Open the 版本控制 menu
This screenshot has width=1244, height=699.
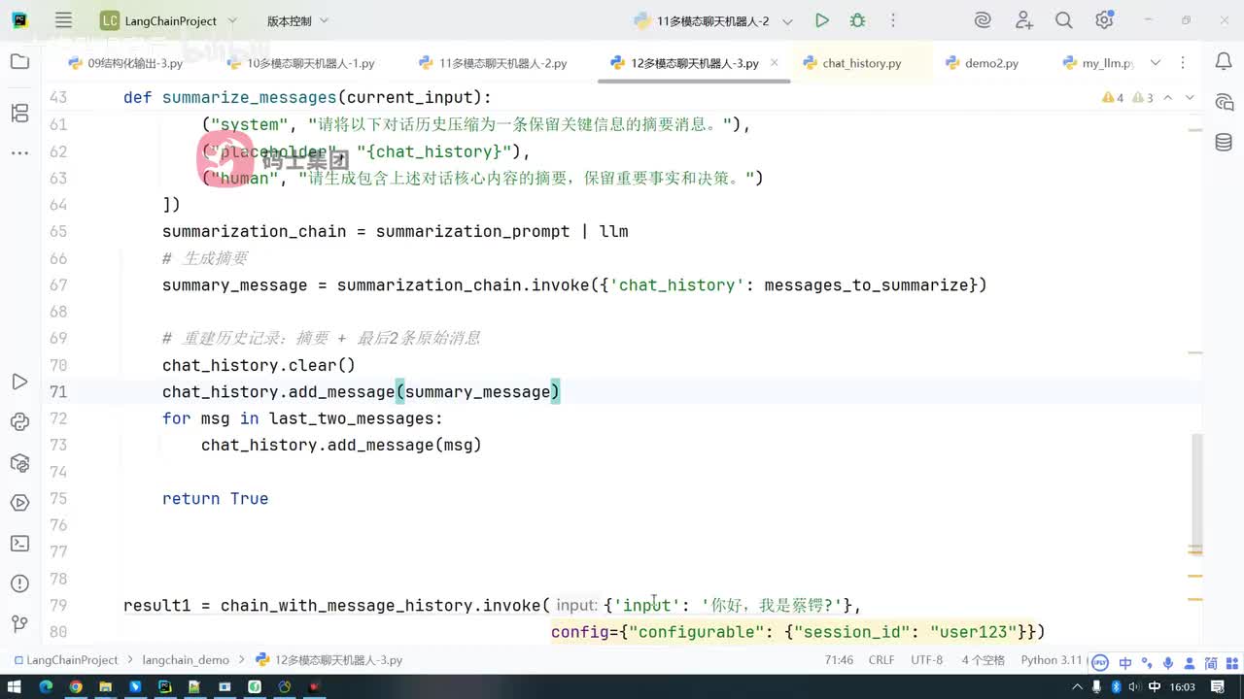[x=297, y=20]
